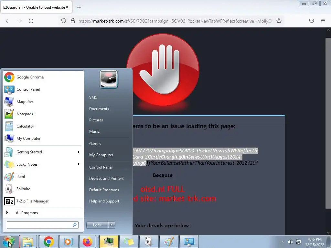Open File Explorer from taskbar
331x248 pixels.
pos(28,242)
